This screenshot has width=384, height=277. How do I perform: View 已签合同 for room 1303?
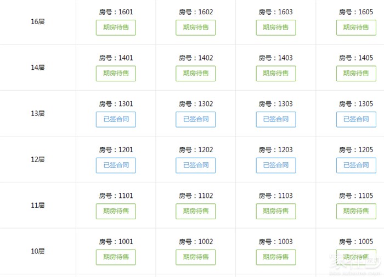tap(276, 119)
